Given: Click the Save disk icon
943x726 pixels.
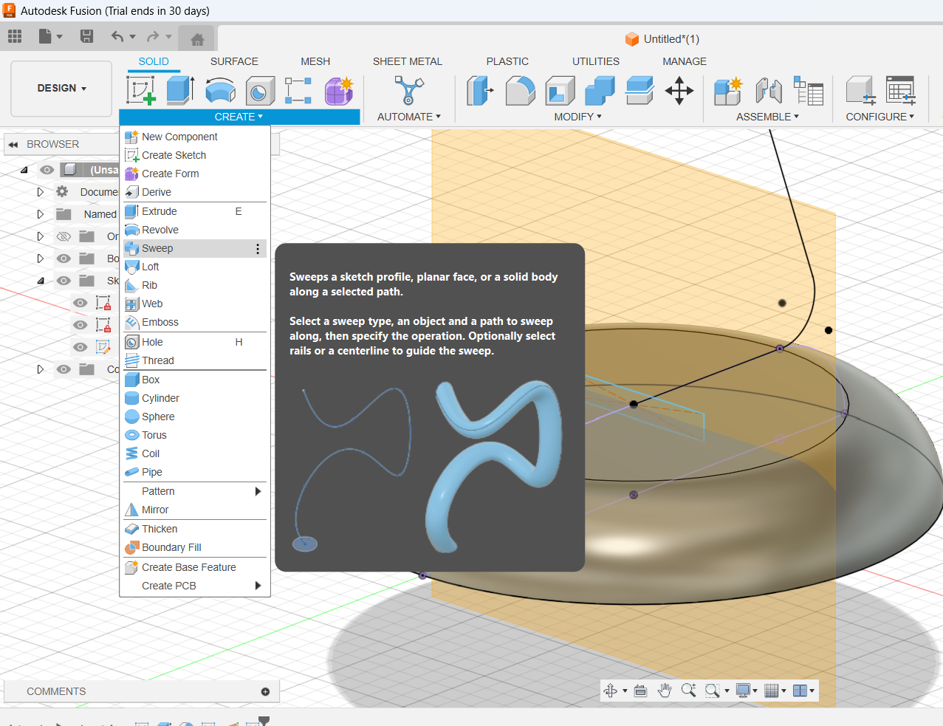Looking at the screenshot, I should (86, 36).
